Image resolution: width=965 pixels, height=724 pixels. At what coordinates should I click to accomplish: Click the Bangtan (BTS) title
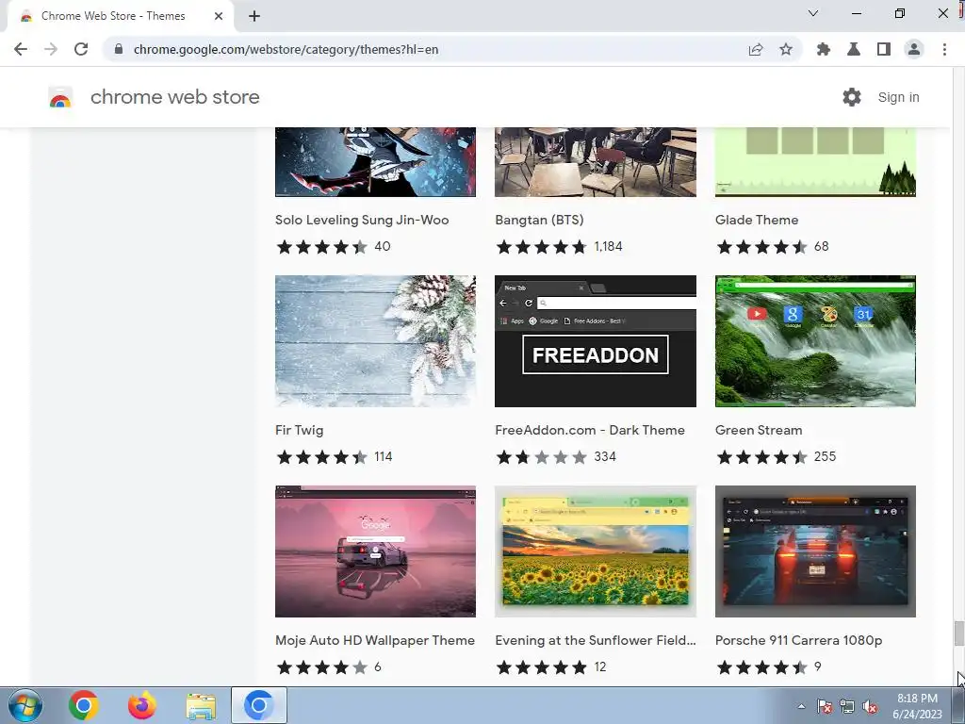[539, 220]
